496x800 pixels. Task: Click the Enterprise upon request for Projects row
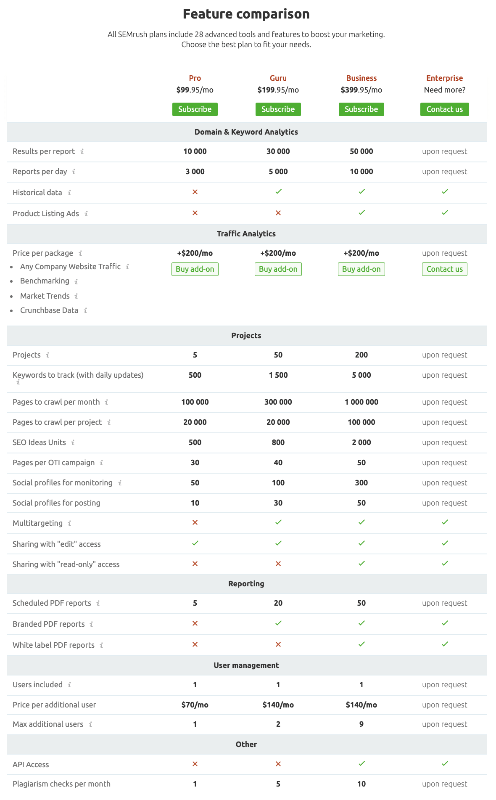tap(445, 355)
